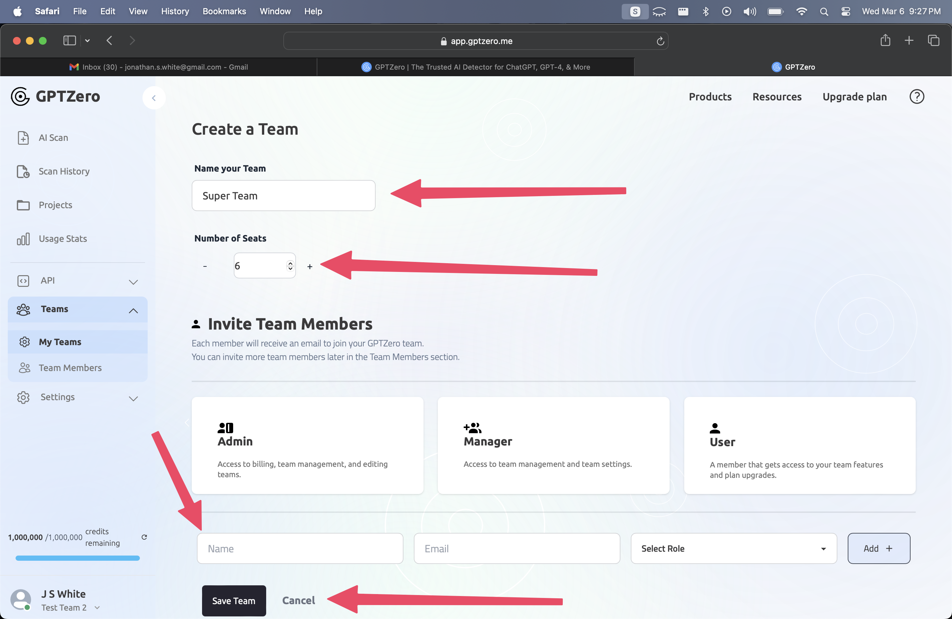
Task: Click the API code icon in sidebar
Action: 23,281
